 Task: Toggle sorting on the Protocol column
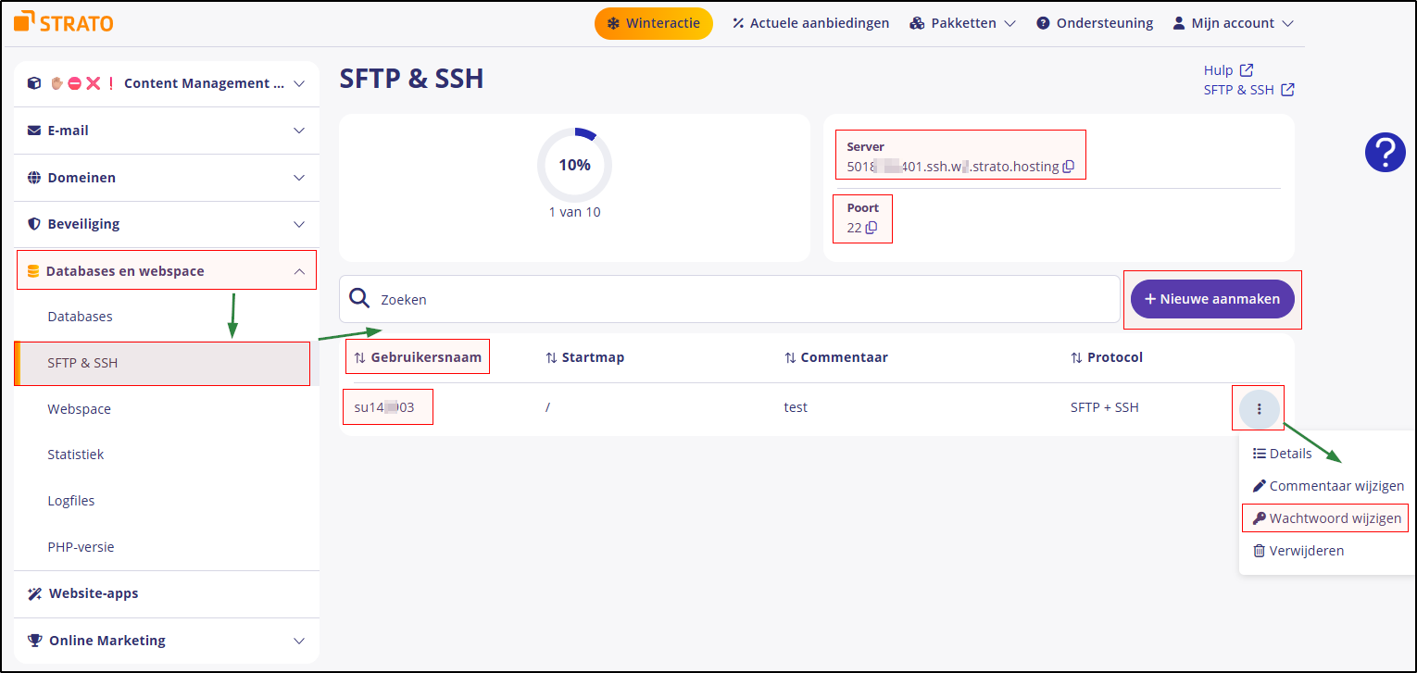click(x=1073, y=356)
